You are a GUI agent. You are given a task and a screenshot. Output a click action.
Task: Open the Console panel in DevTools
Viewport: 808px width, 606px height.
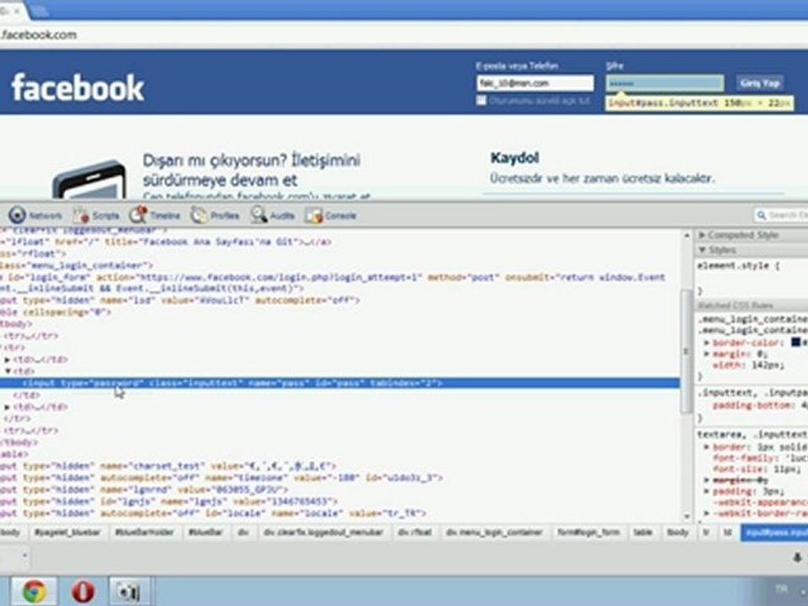coord(330,215)
